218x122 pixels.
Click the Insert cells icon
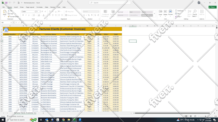point(160,11)
